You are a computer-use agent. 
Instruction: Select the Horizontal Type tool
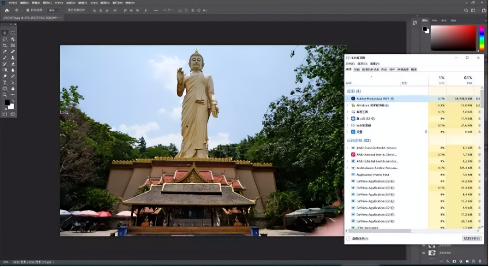[x=5, y=82]
